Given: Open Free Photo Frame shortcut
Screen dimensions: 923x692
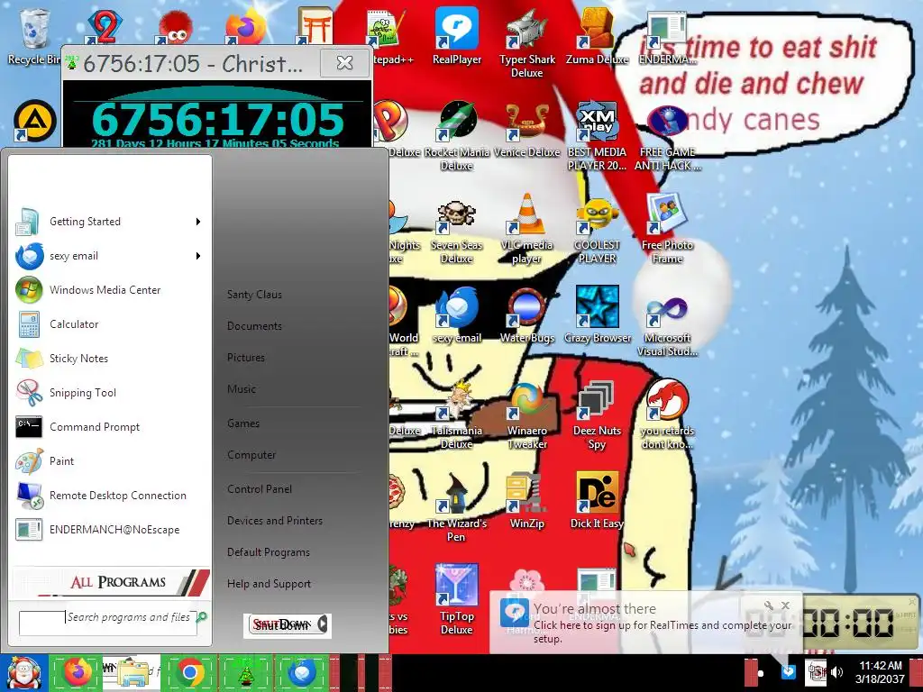Looking at the screenshot, I should tap(667, 230).
